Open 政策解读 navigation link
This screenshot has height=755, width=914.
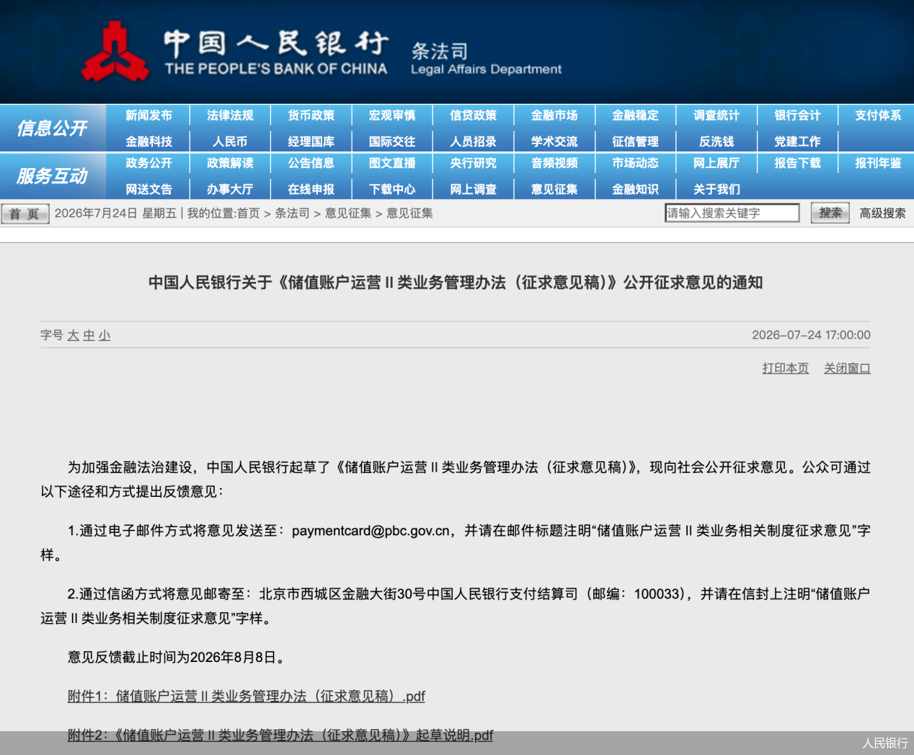tap(230, 163)
